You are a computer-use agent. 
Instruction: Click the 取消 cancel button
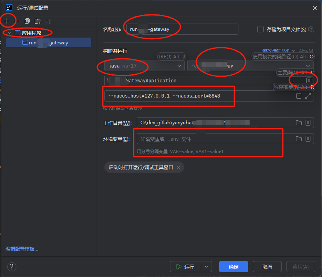(x=267, y=267)
